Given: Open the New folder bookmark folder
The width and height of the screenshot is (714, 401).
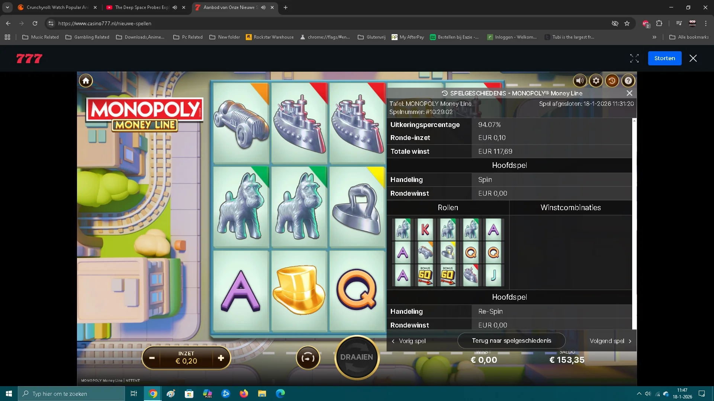Looking at the screenshot, I should 225,37.
